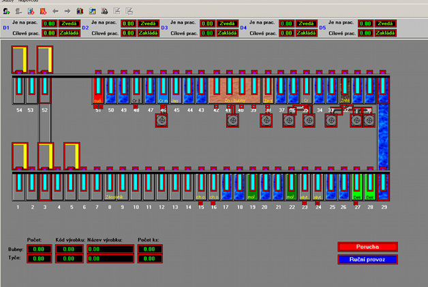Click the blue-yellow window toolbar icon
The height and width of the screenshot is (287, 428).
92,11
